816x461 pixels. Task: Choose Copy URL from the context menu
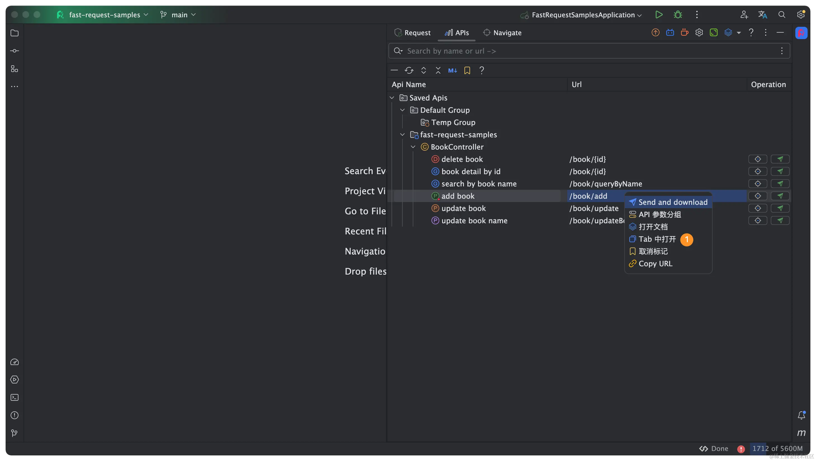668,264
